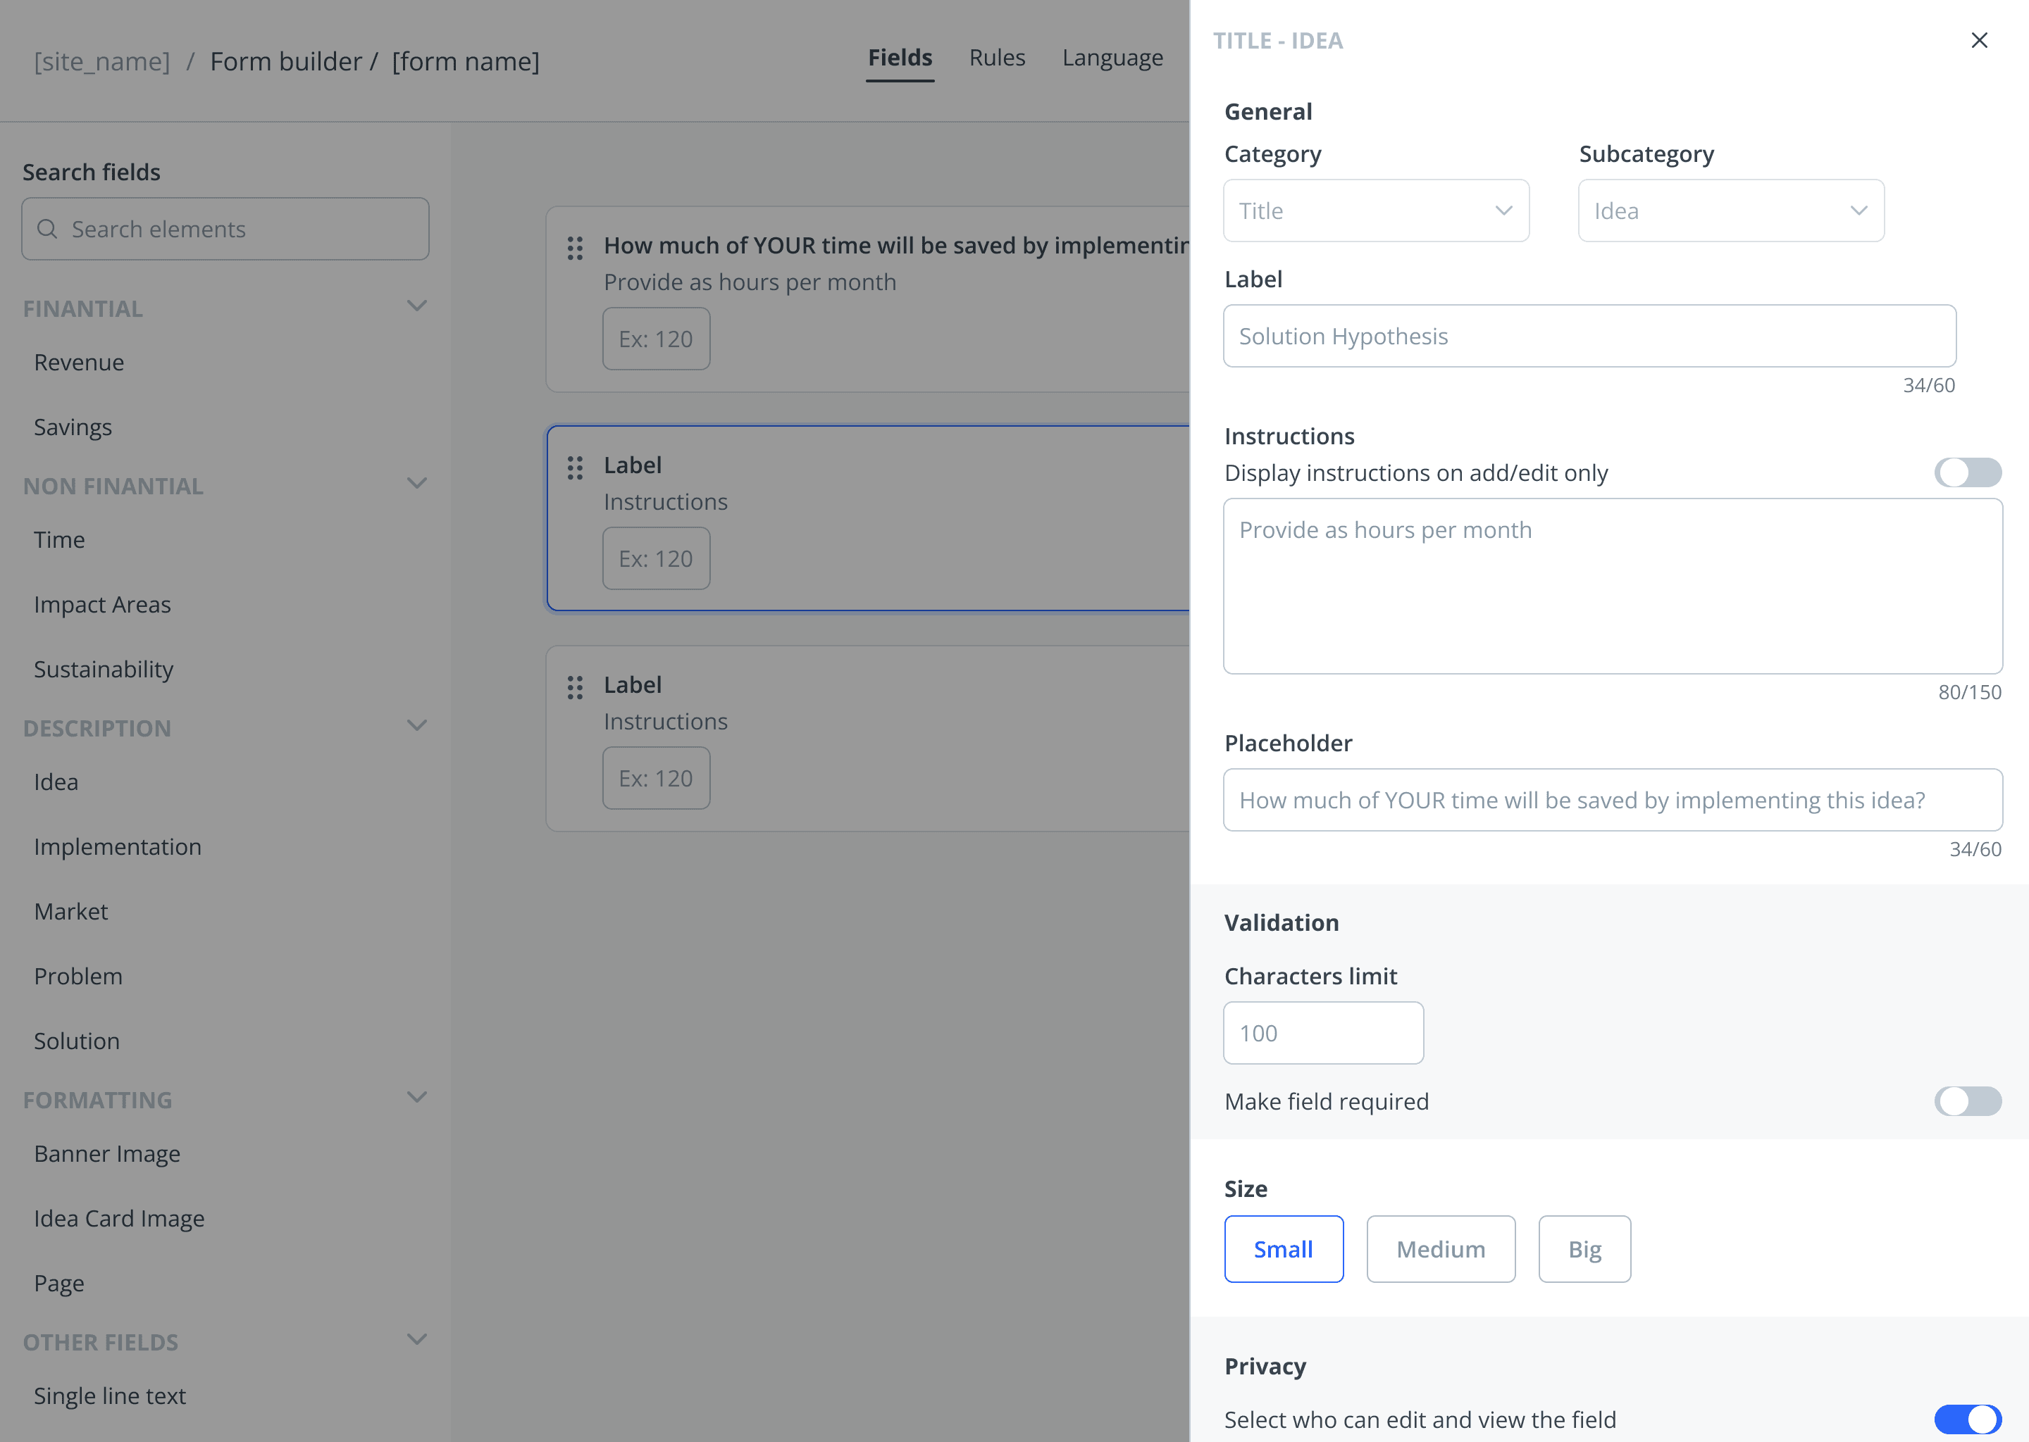The height and width of the screenshot is (1442, 2029).
Task: Turn off privacy edit and view toggle
Action: point(1967,1419)
